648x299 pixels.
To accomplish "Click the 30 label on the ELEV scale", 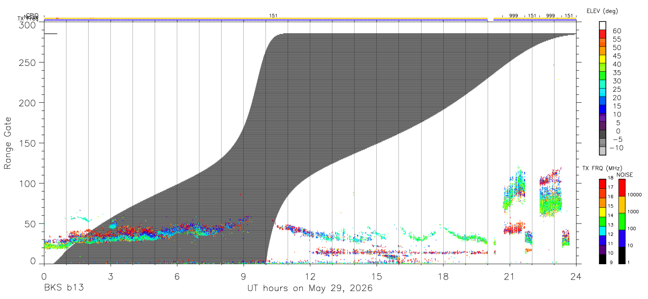I will coord(617,81).
